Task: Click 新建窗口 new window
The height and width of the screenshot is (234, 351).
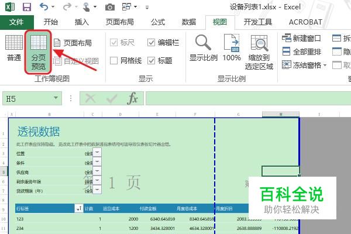Action: tap(301, 38)
